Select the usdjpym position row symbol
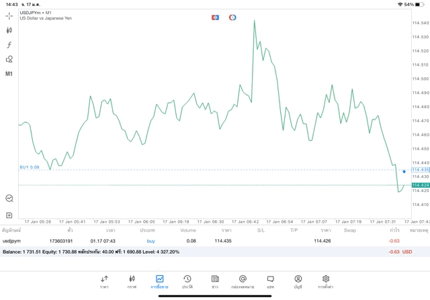Screen dimensions: 430x300 pos(11,241)
